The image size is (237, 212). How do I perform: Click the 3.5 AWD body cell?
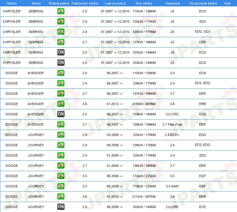(172, 186)
